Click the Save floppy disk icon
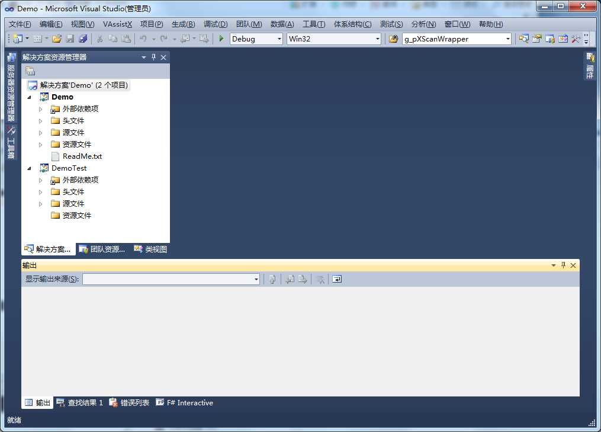This screenshot has width=601, height=432. (70, 39)
